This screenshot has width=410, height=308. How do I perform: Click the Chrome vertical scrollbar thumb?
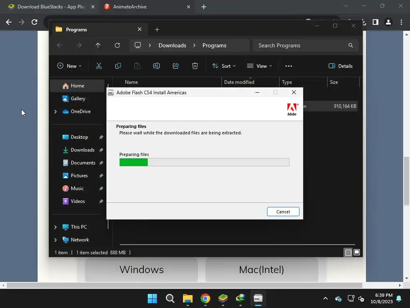click(x=406, y=181)
